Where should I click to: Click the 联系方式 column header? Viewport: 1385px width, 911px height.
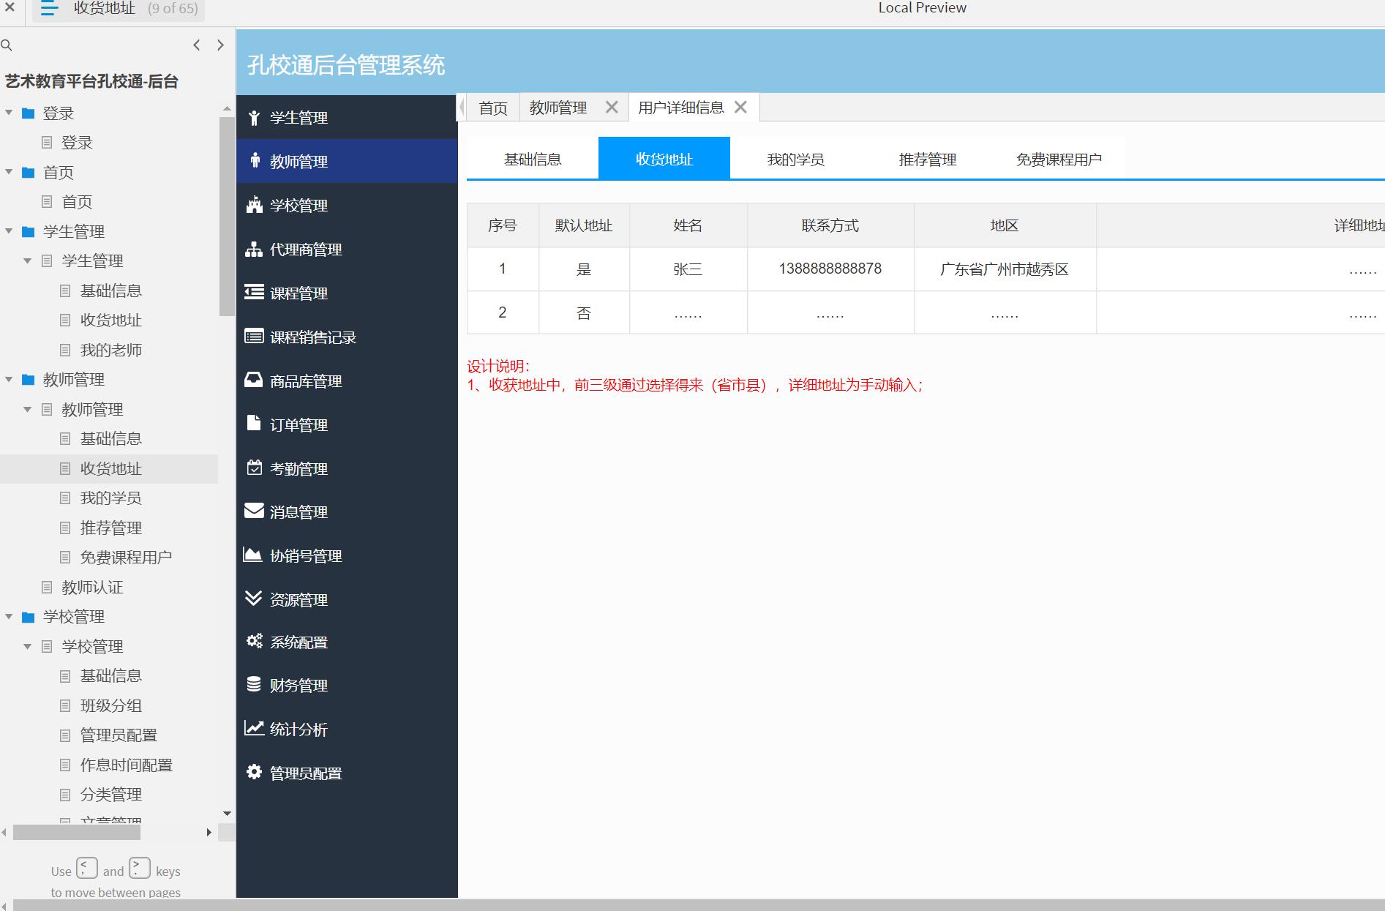830,225
